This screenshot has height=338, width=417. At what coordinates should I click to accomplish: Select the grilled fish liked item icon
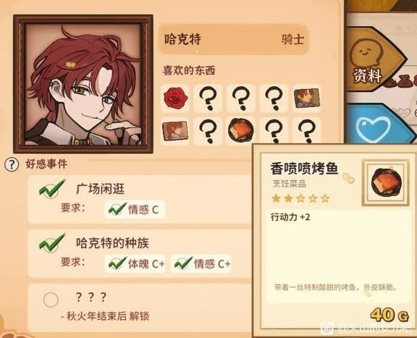240,130
